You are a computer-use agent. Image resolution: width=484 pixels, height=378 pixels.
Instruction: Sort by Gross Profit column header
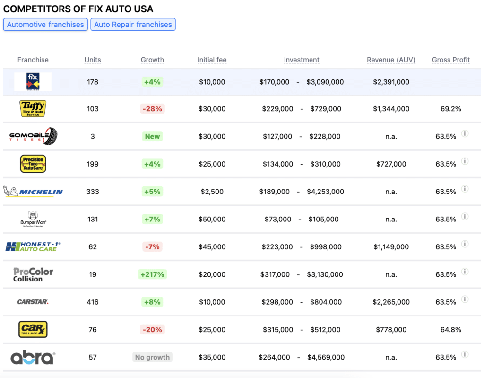(450, 60)
